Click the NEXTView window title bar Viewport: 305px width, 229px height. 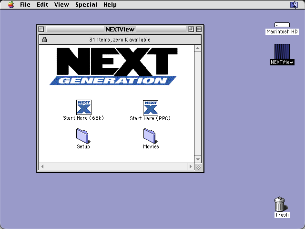pos(120,30)
